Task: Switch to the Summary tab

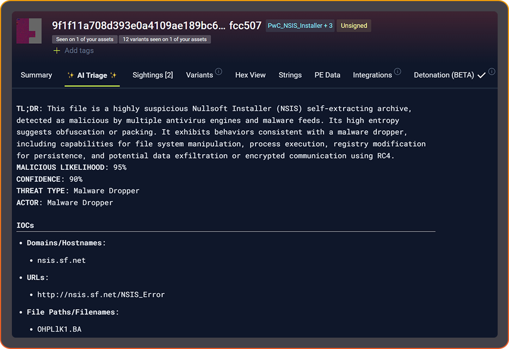Action: [36, 75]
